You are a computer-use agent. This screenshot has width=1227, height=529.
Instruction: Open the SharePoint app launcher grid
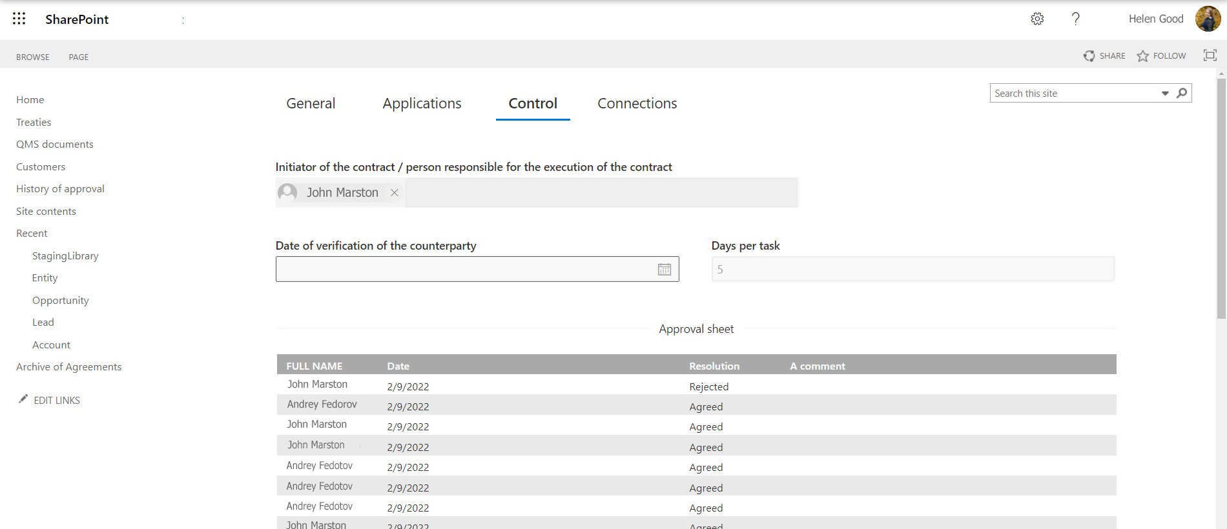click(x=19, y=19)
